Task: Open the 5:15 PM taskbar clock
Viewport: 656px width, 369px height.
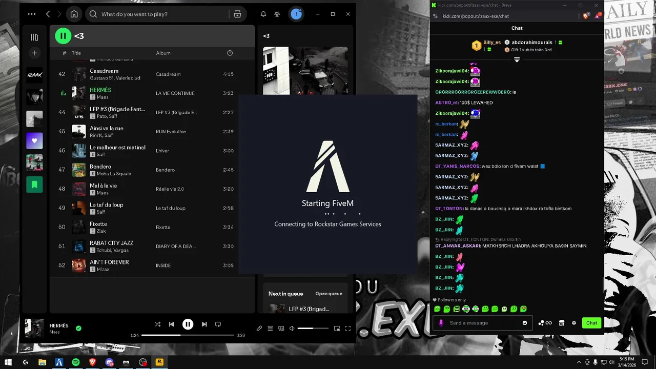Action: pos(626,362)
